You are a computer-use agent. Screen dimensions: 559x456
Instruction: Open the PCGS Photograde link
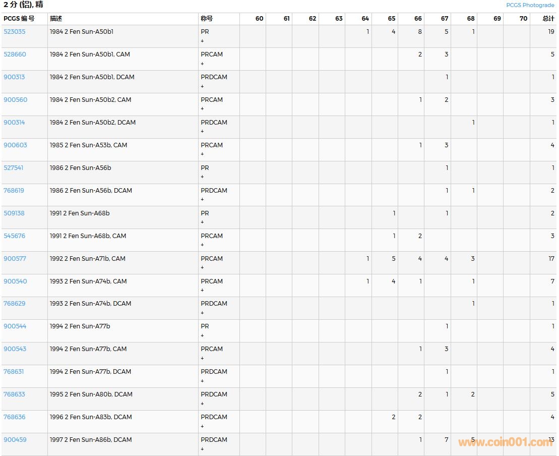(530, 5)
